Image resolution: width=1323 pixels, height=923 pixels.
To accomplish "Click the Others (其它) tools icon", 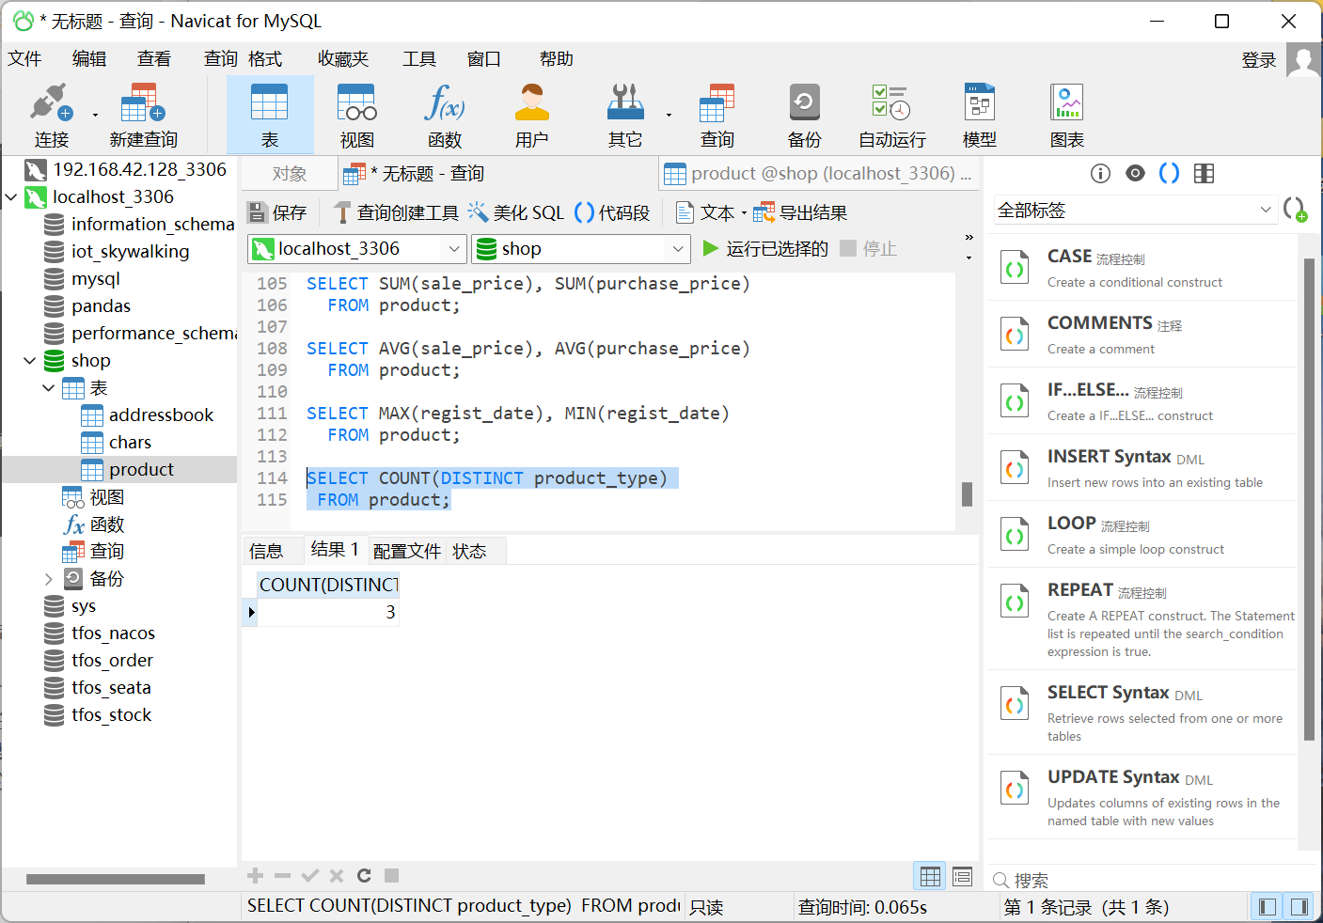I will coord(625,115).
